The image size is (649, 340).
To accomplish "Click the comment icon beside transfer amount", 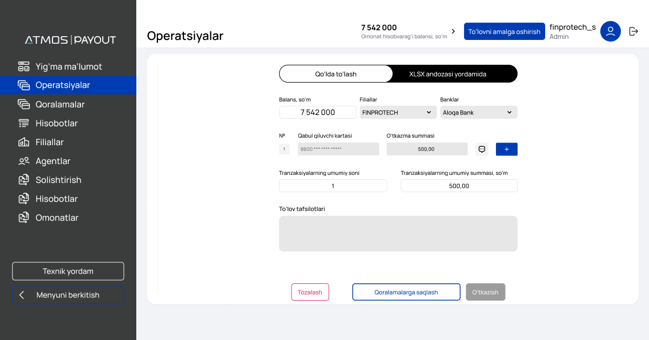I will click(482, 149).
